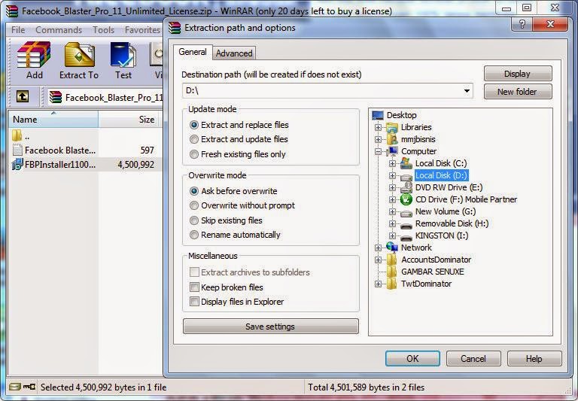
Task: Expand the Local Disk (C:) node
Action: pyautogui.click(x=392, y=163)
